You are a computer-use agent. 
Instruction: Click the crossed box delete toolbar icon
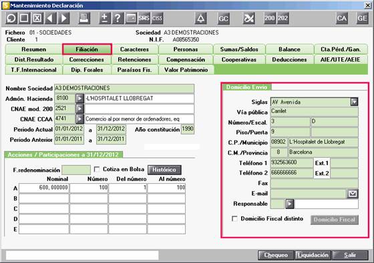(37, 18)
